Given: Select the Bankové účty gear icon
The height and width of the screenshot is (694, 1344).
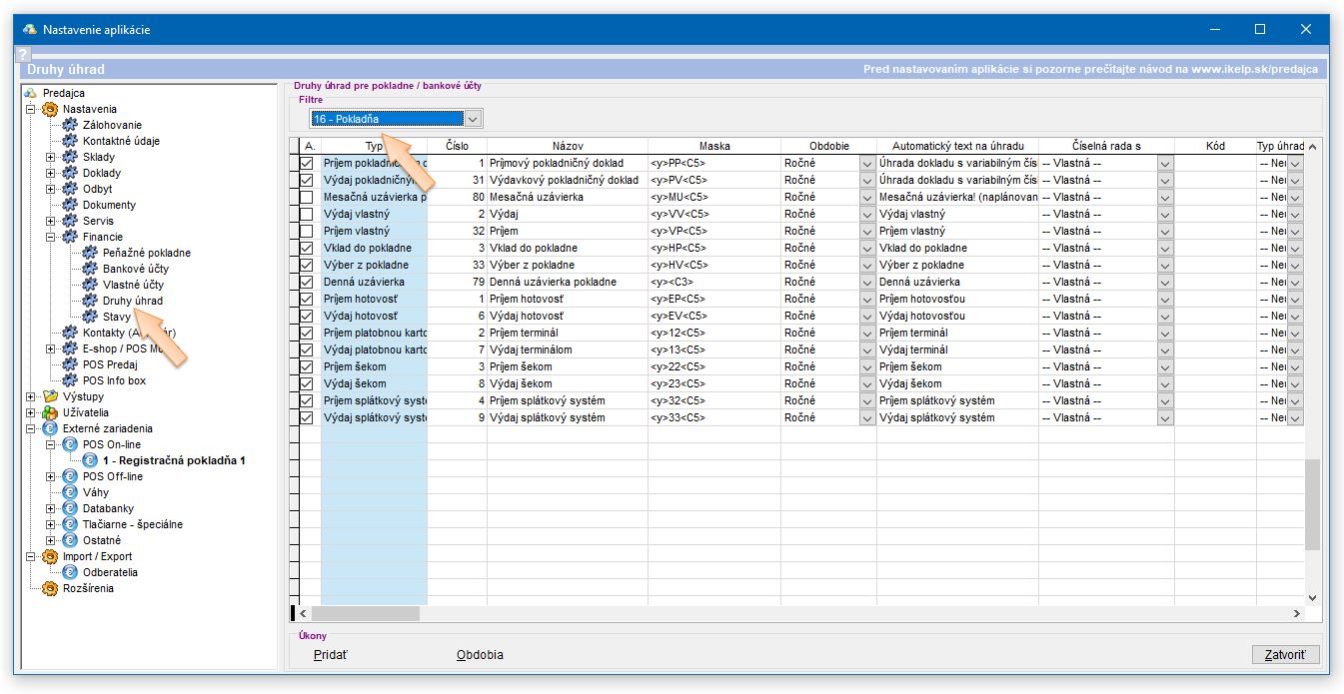Looking at the screenshot, I should (x=90, y=269).
